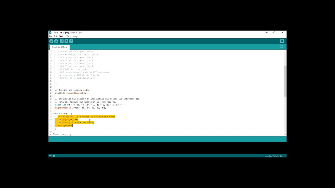Screen dimensions: 335x188
Task: Open the Help menu
Action: 75,37
